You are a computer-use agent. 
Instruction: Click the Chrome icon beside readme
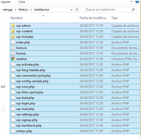(13, 59)
